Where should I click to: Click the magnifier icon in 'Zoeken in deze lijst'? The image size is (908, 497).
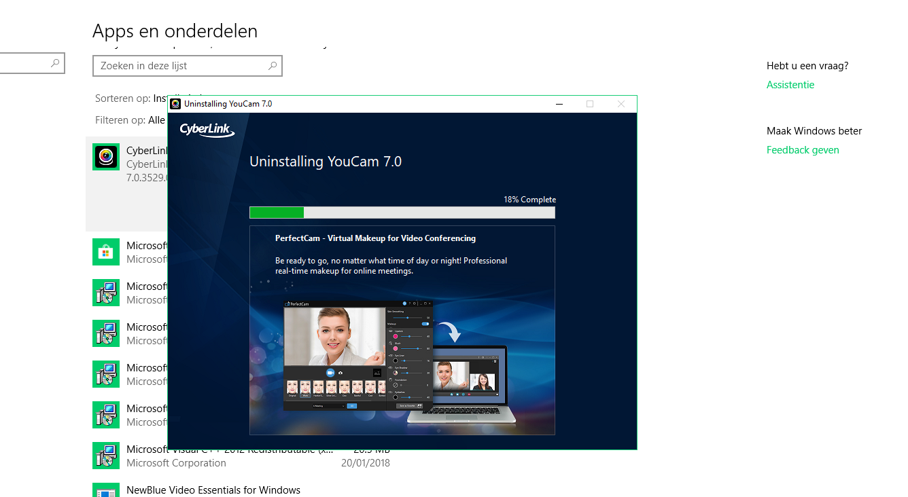[x=273, y=66]
